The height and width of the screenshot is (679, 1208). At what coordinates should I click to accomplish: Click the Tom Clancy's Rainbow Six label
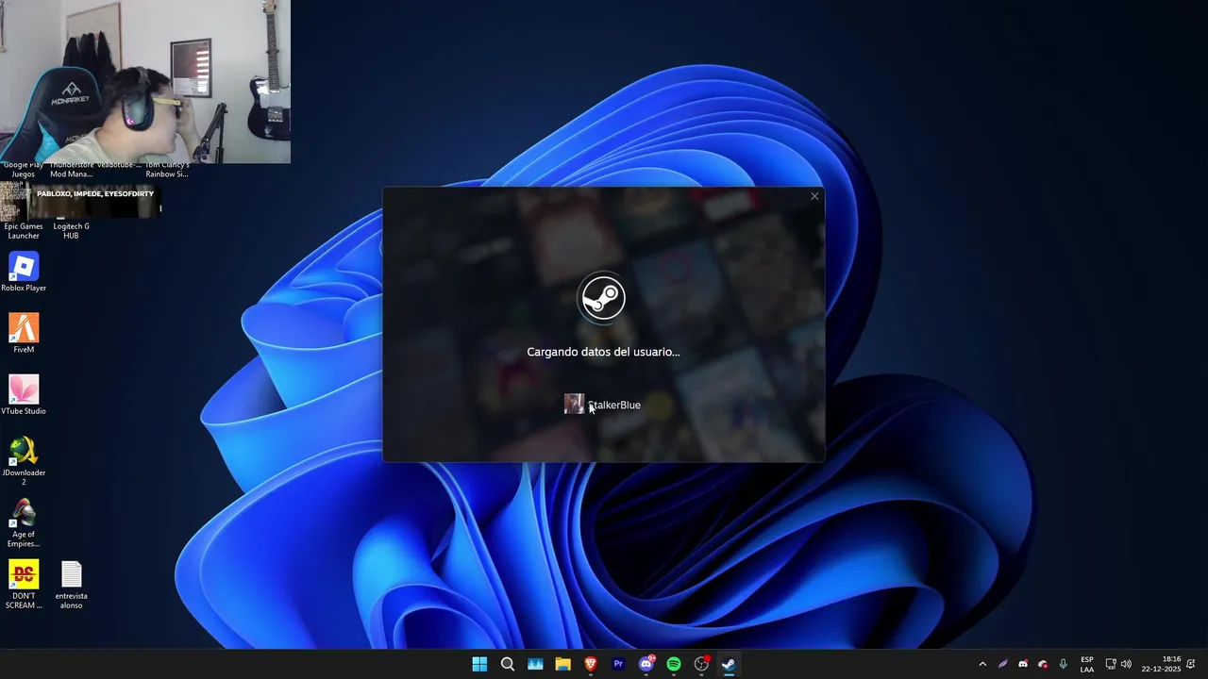tap(167, 170)
